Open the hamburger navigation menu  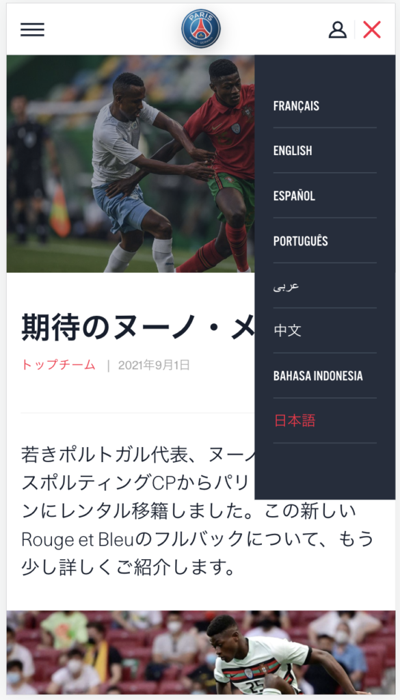pos(32,29)
